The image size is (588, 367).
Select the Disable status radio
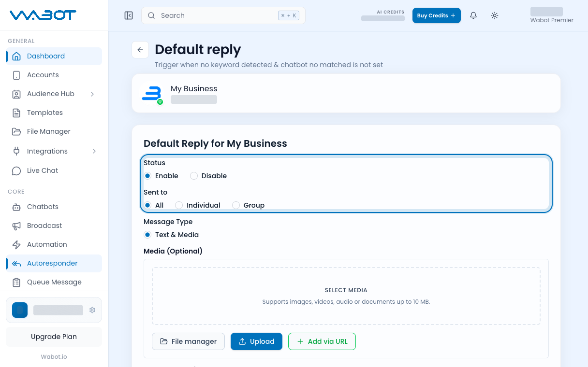click(x=194, y=176)
